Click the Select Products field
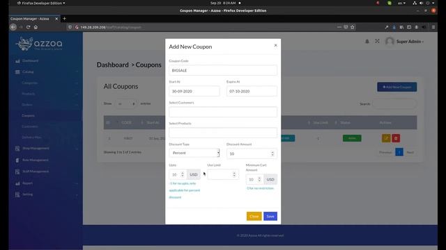 tap(223, 133)
